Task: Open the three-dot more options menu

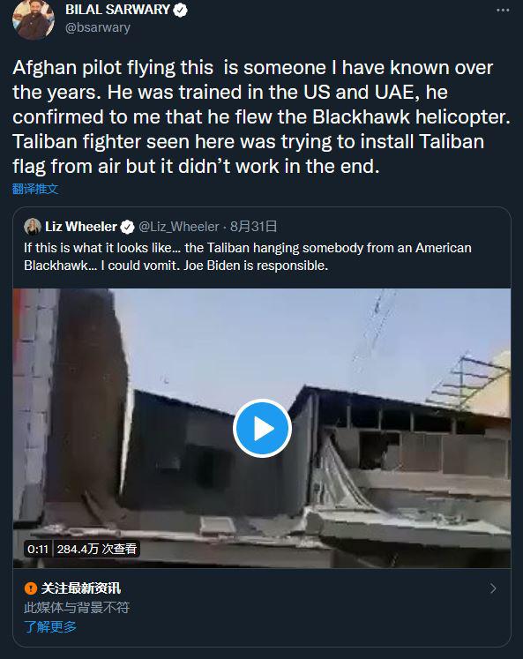Action: [503, 10]
